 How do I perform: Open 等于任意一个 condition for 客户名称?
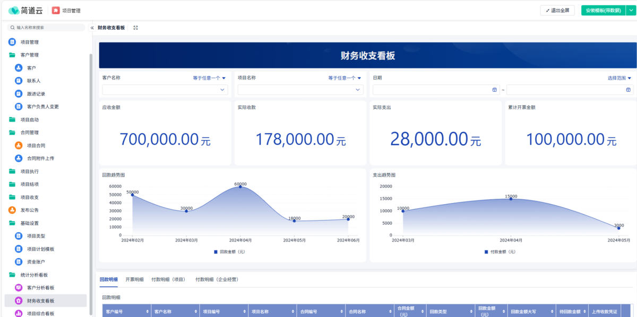(209, 78)
